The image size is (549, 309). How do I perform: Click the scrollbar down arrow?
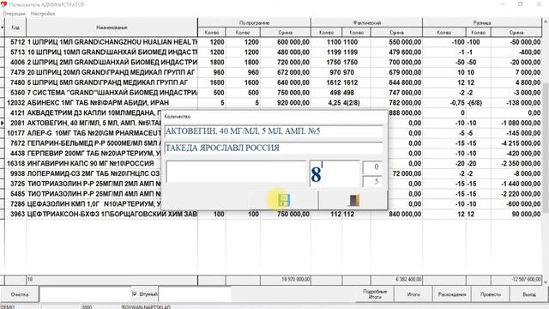pyautogui.click(x=546, y=282)
